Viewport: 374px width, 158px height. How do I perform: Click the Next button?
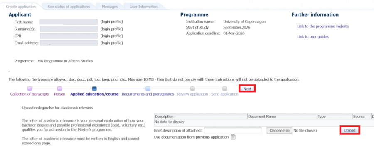247,89
